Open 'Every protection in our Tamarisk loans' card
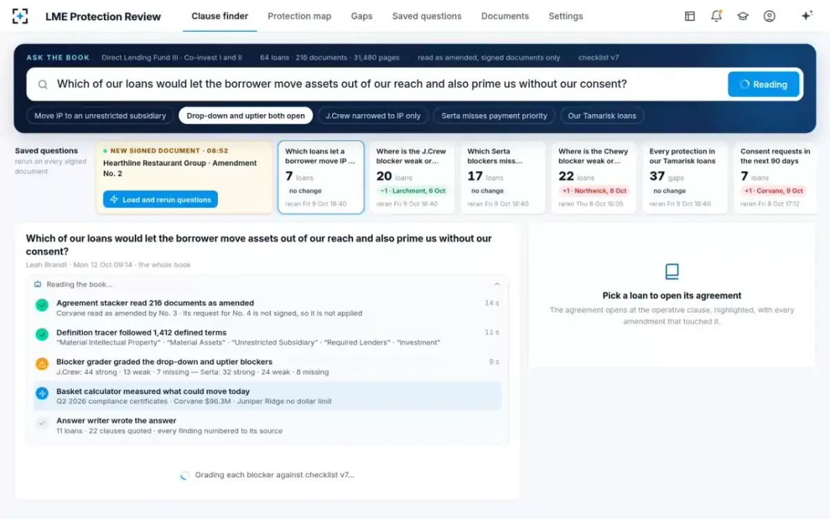Image resolution: width=830 pixels, height=519 pixels. [x=685, y=177]
